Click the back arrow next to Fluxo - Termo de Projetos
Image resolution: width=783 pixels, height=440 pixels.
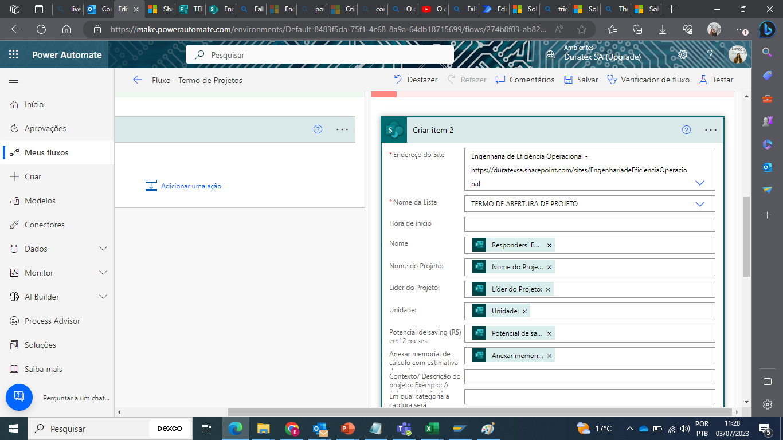pyautogui.click(x=138, y=80)
